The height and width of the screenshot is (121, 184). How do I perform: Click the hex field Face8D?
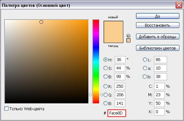[x=117, y=113]
